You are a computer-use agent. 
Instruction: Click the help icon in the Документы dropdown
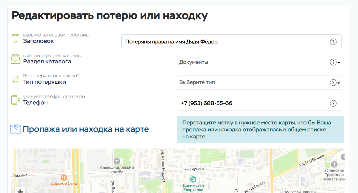coord(333,62)
